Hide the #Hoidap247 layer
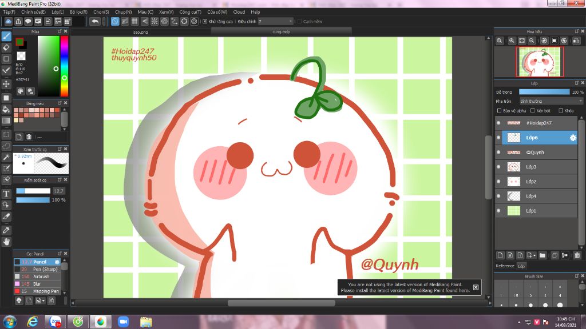This screenshot has width=586, height=329. click(498, 123)
